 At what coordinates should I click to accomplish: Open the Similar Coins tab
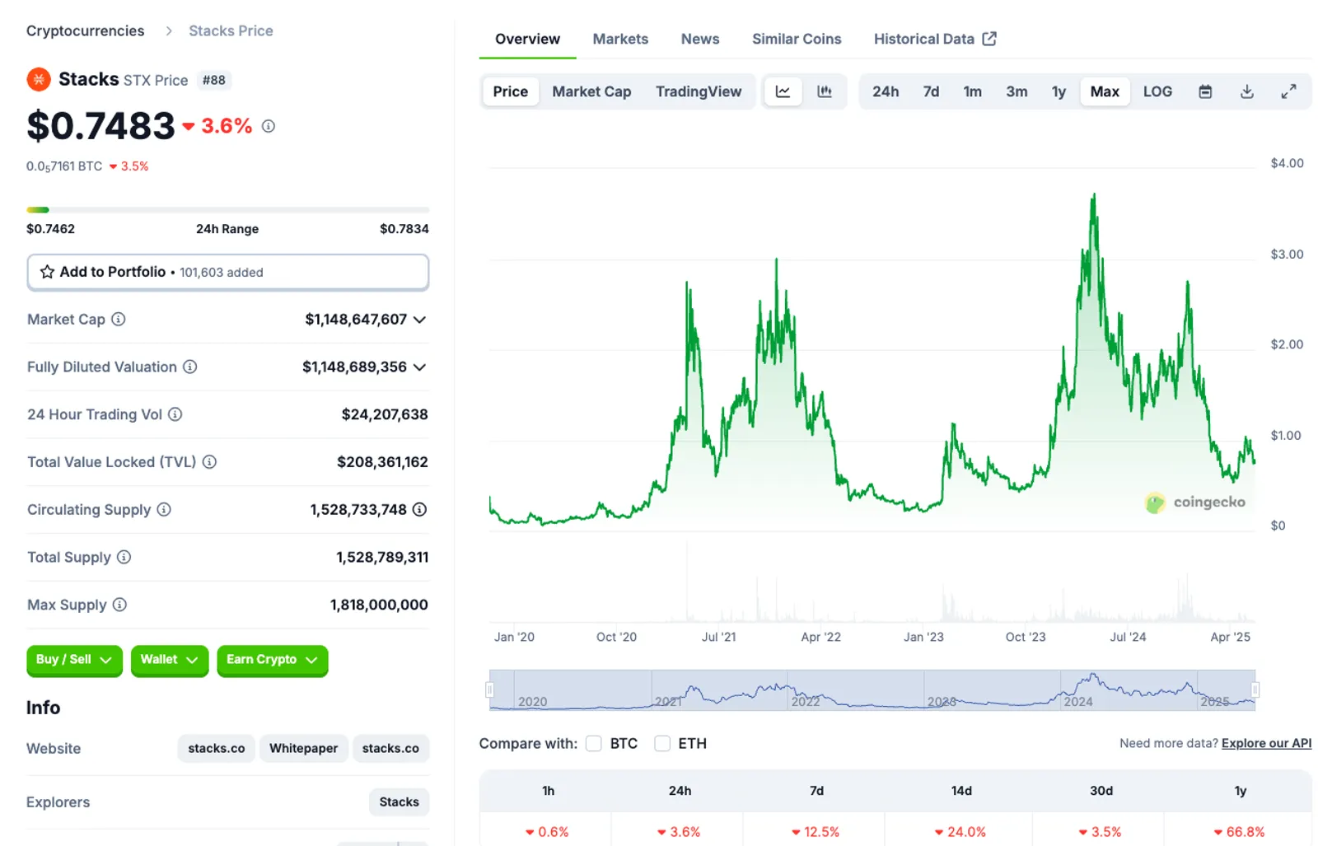(x=797, y=39)
